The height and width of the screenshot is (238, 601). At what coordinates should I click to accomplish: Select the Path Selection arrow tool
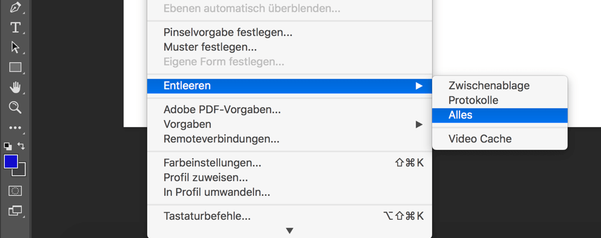[x=15, y=47]
